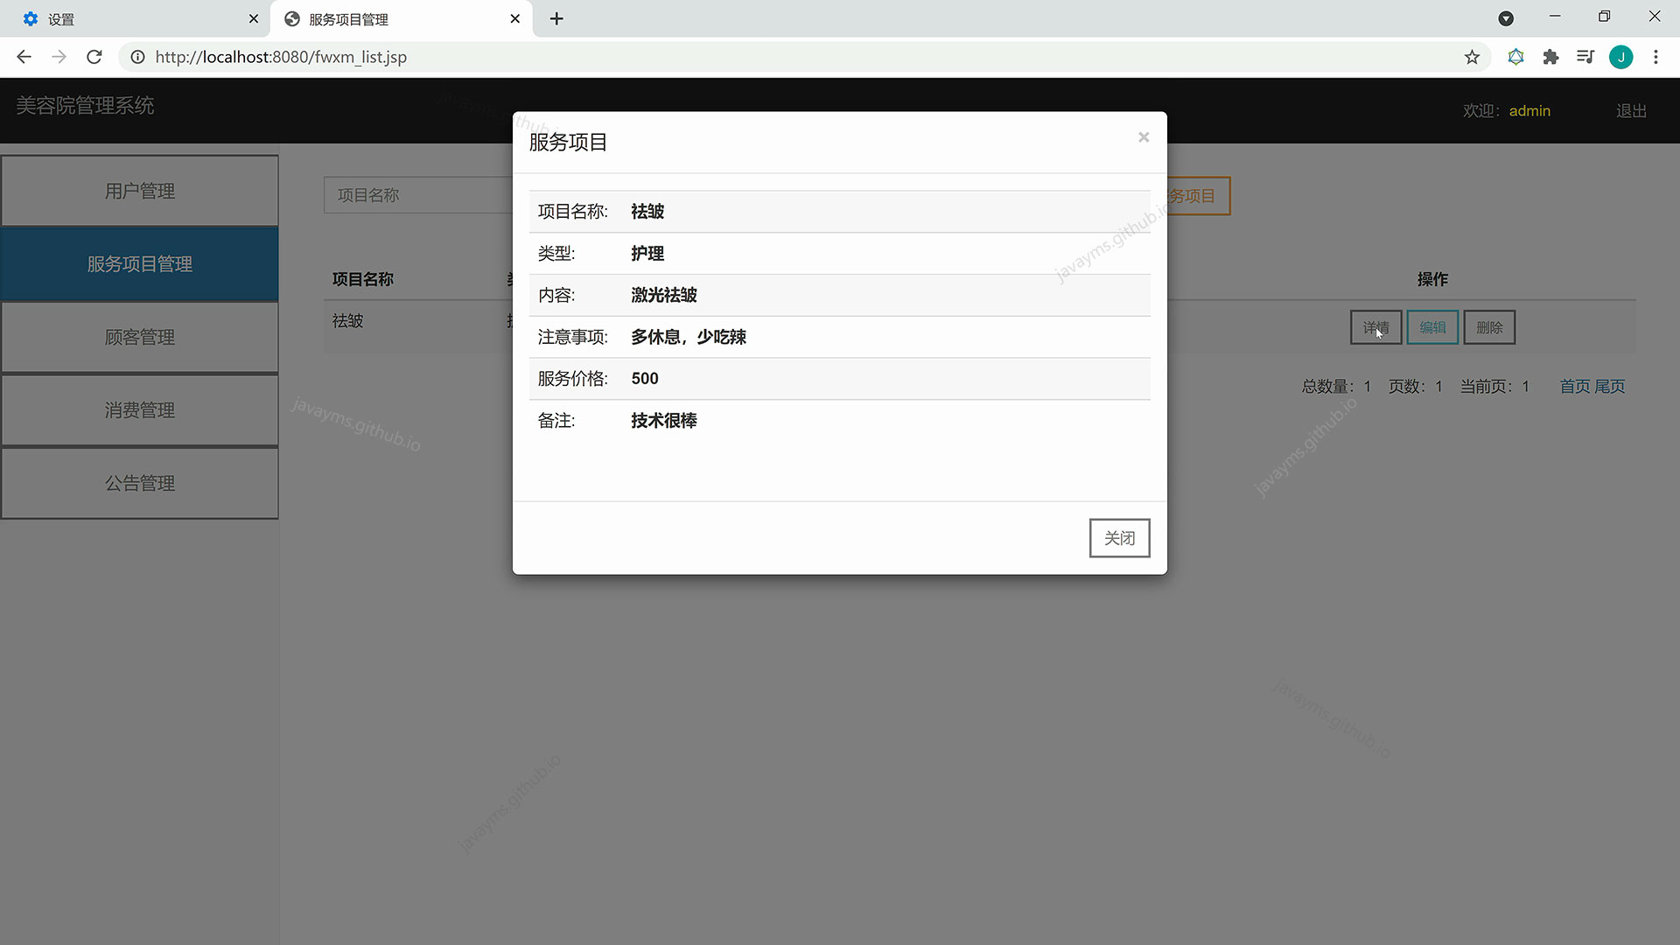
Task: Close the 服务项目管理 browser tab
Action: (x=515, y=19)
